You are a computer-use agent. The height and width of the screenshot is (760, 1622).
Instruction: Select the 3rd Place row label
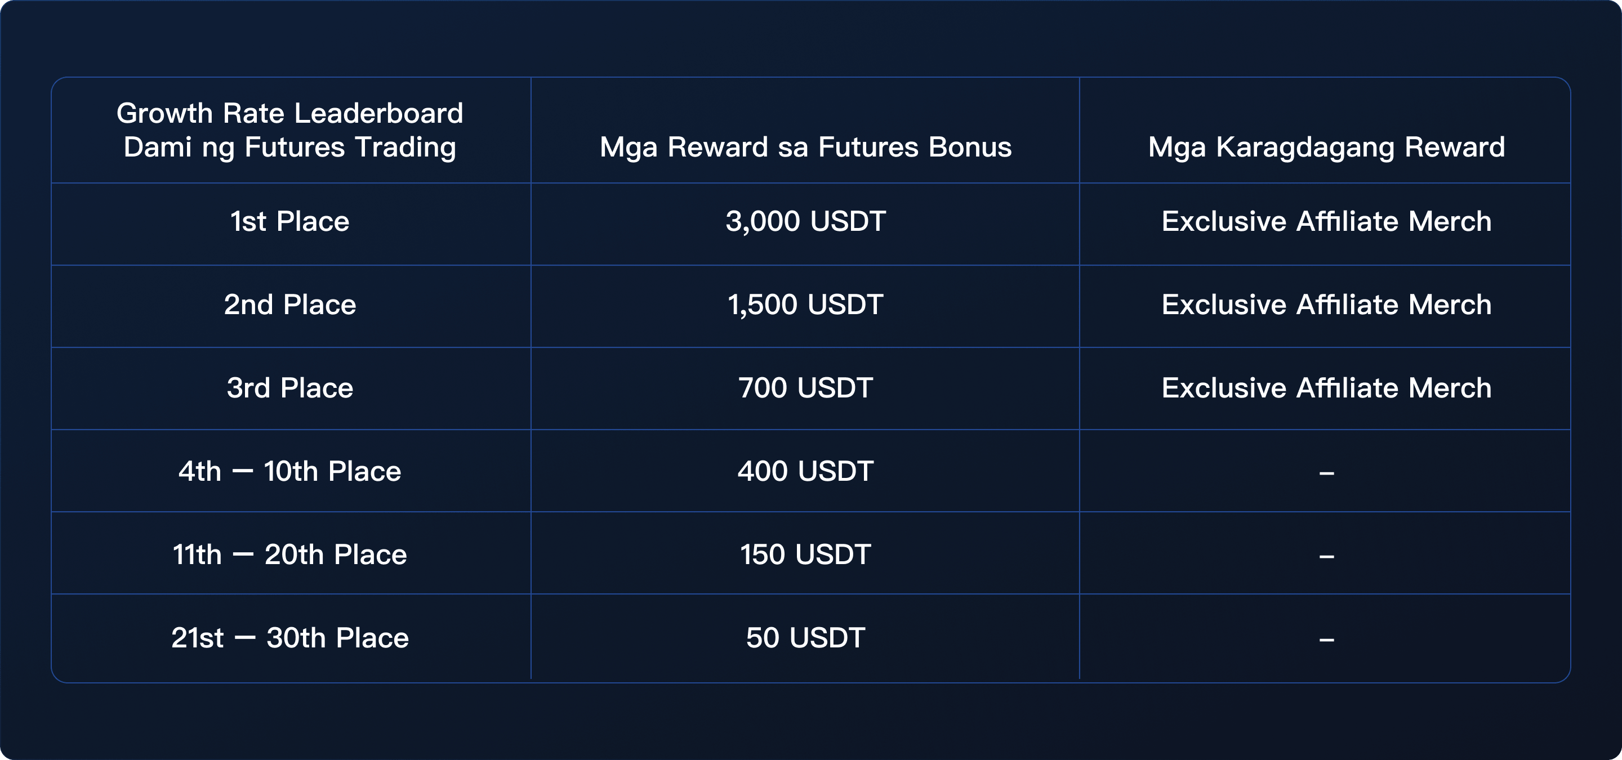coord(289,388)
